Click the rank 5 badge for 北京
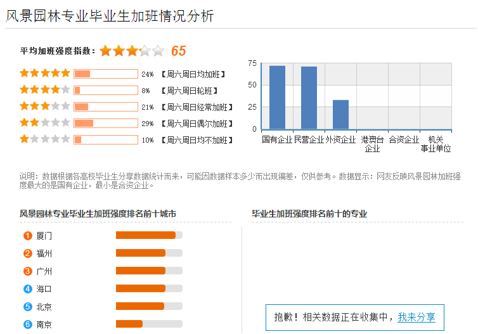Image resolution: width=478 pixels, height=334 pixels. (x=28, y=306)
